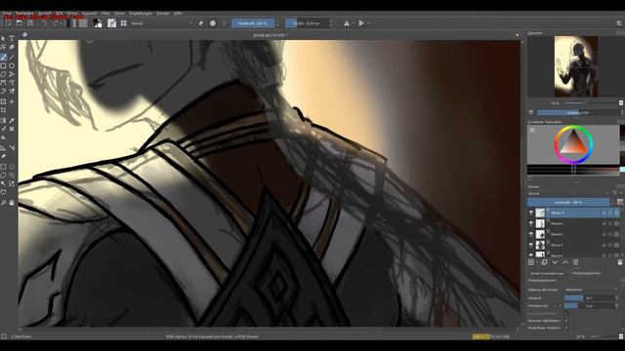625x351 pixels.
Task: Save the document using toolbar icon
Action: [x=30, y=23]
